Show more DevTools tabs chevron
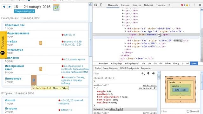 [169, 5]
